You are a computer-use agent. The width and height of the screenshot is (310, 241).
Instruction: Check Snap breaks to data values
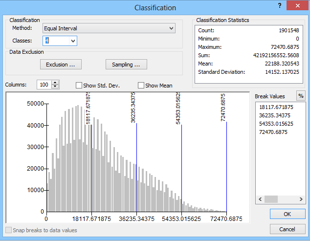pos(8,230)
